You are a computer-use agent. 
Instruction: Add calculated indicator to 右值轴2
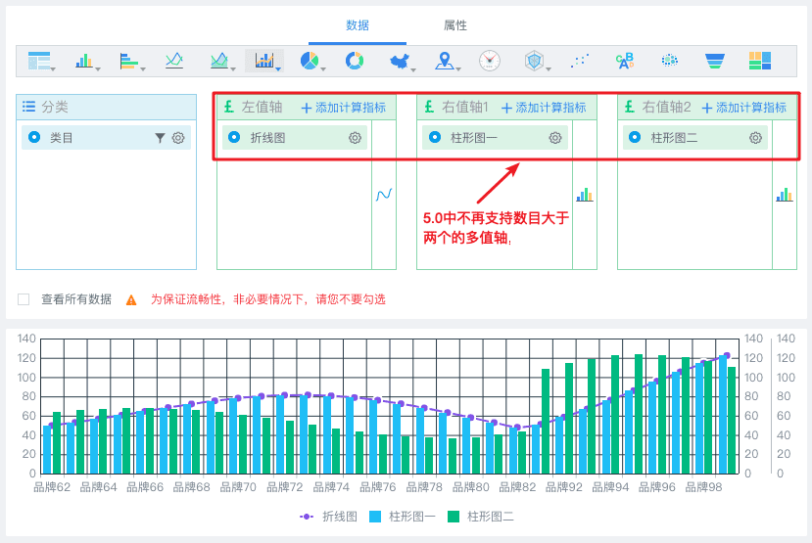tap(744, 107)
